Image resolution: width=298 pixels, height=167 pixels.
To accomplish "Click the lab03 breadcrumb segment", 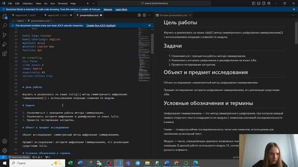I will (20, 20).
